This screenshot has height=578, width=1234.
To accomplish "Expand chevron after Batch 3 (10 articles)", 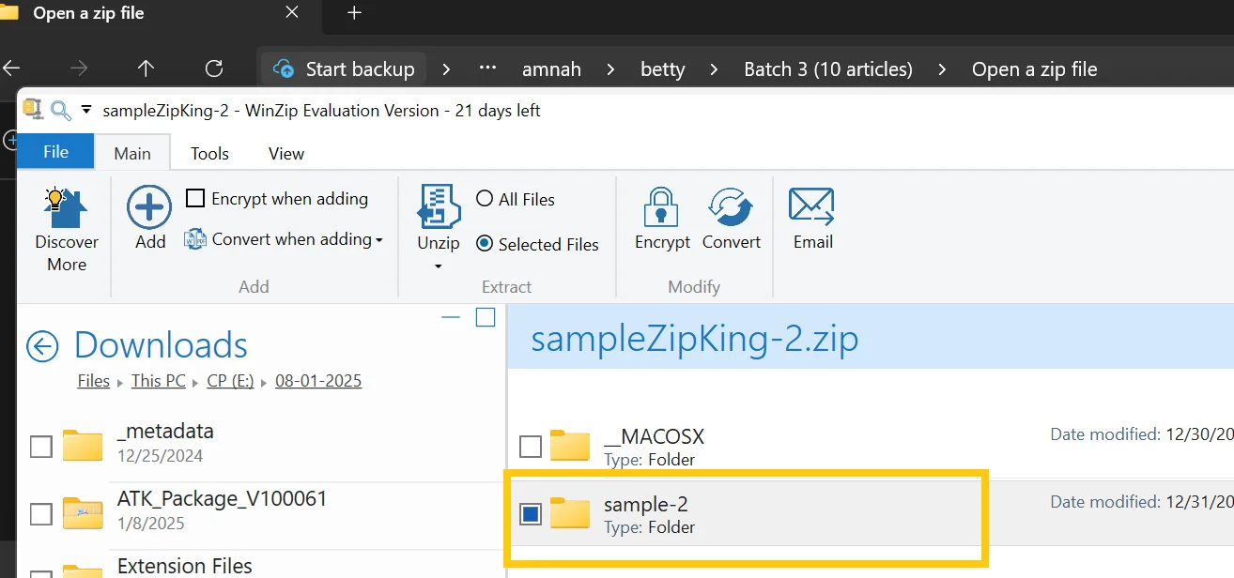I will tap(942, 68).
